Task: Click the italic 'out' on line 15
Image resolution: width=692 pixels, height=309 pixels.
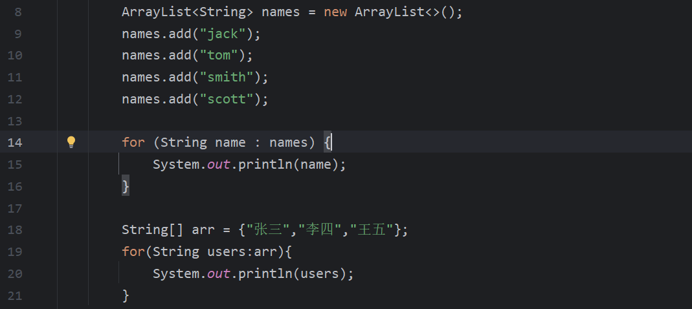Action: [x=219, y=164]
